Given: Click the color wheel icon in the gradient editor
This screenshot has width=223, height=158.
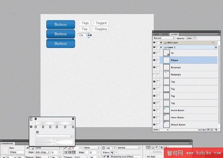Looking at the screenshot, I should tap(31, 127).
